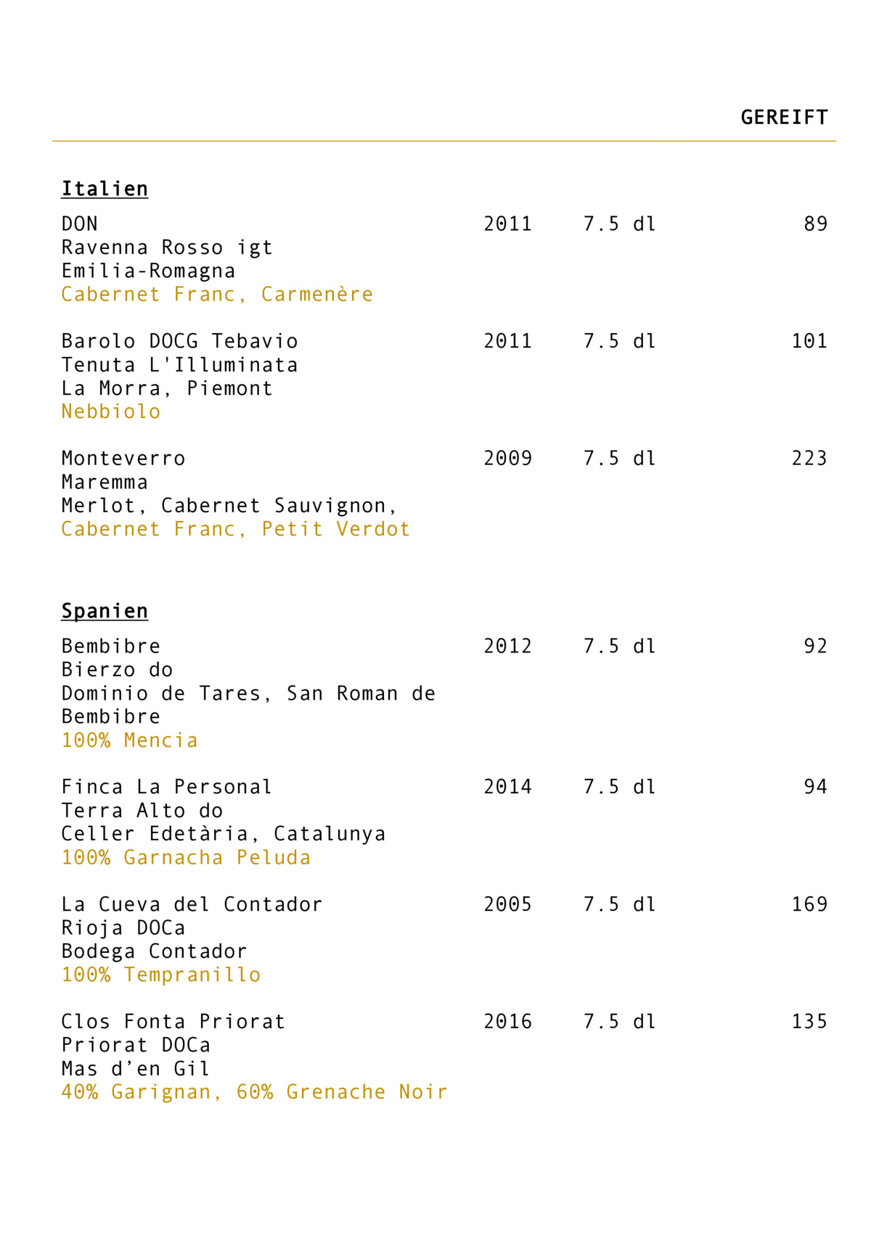Click the GEREIFT page header
This screenshot has width=887, height=1254.
coord(784,118)
